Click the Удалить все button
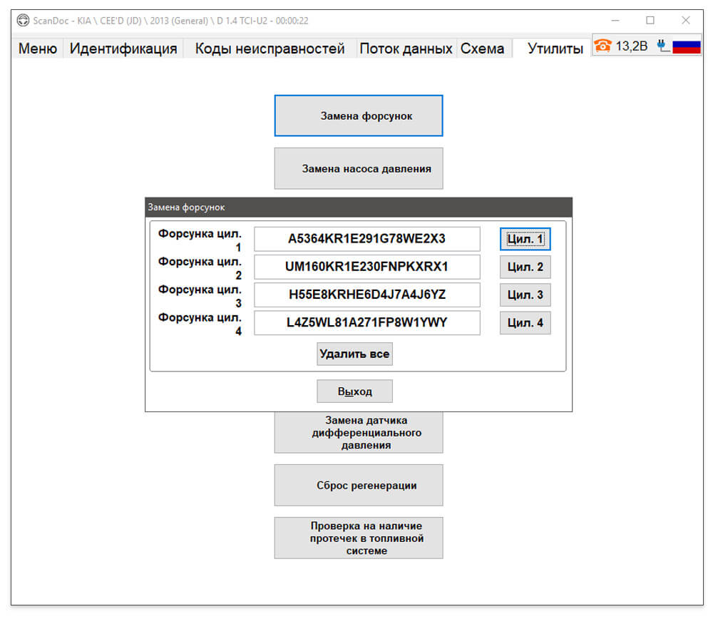The height and width of the screenshot is (619, 713). pos(354,354)
